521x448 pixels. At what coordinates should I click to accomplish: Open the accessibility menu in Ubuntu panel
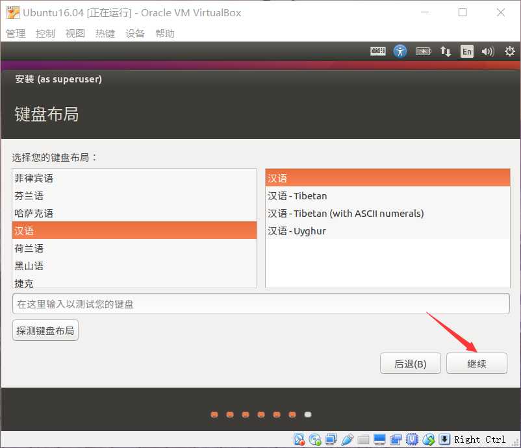coord(400,51)
